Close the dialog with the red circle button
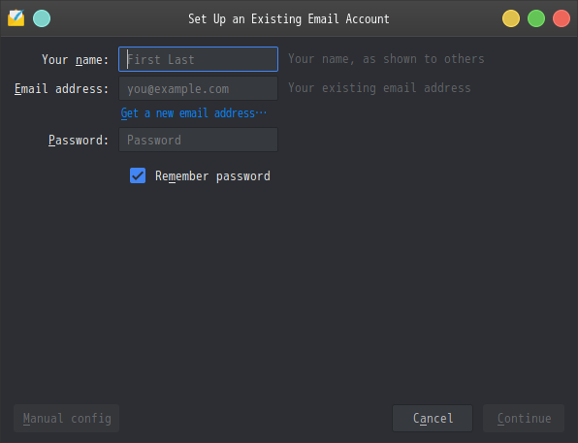The image size is (578, 443). click(x=562, y=18)
